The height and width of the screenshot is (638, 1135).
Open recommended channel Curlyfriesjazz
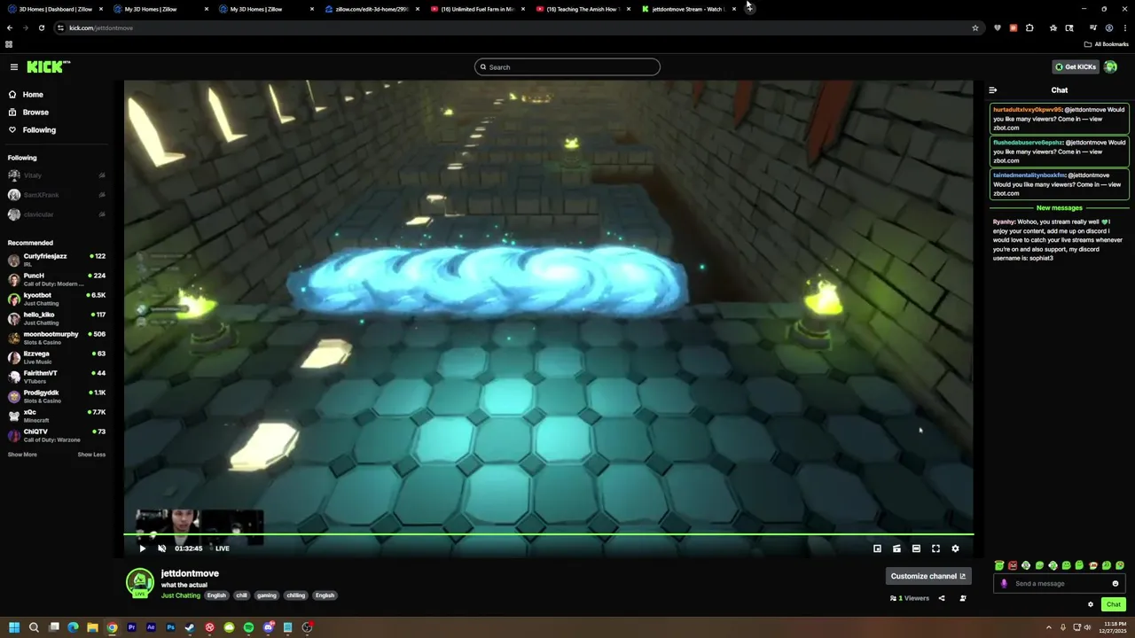click(x=57, y=260)
